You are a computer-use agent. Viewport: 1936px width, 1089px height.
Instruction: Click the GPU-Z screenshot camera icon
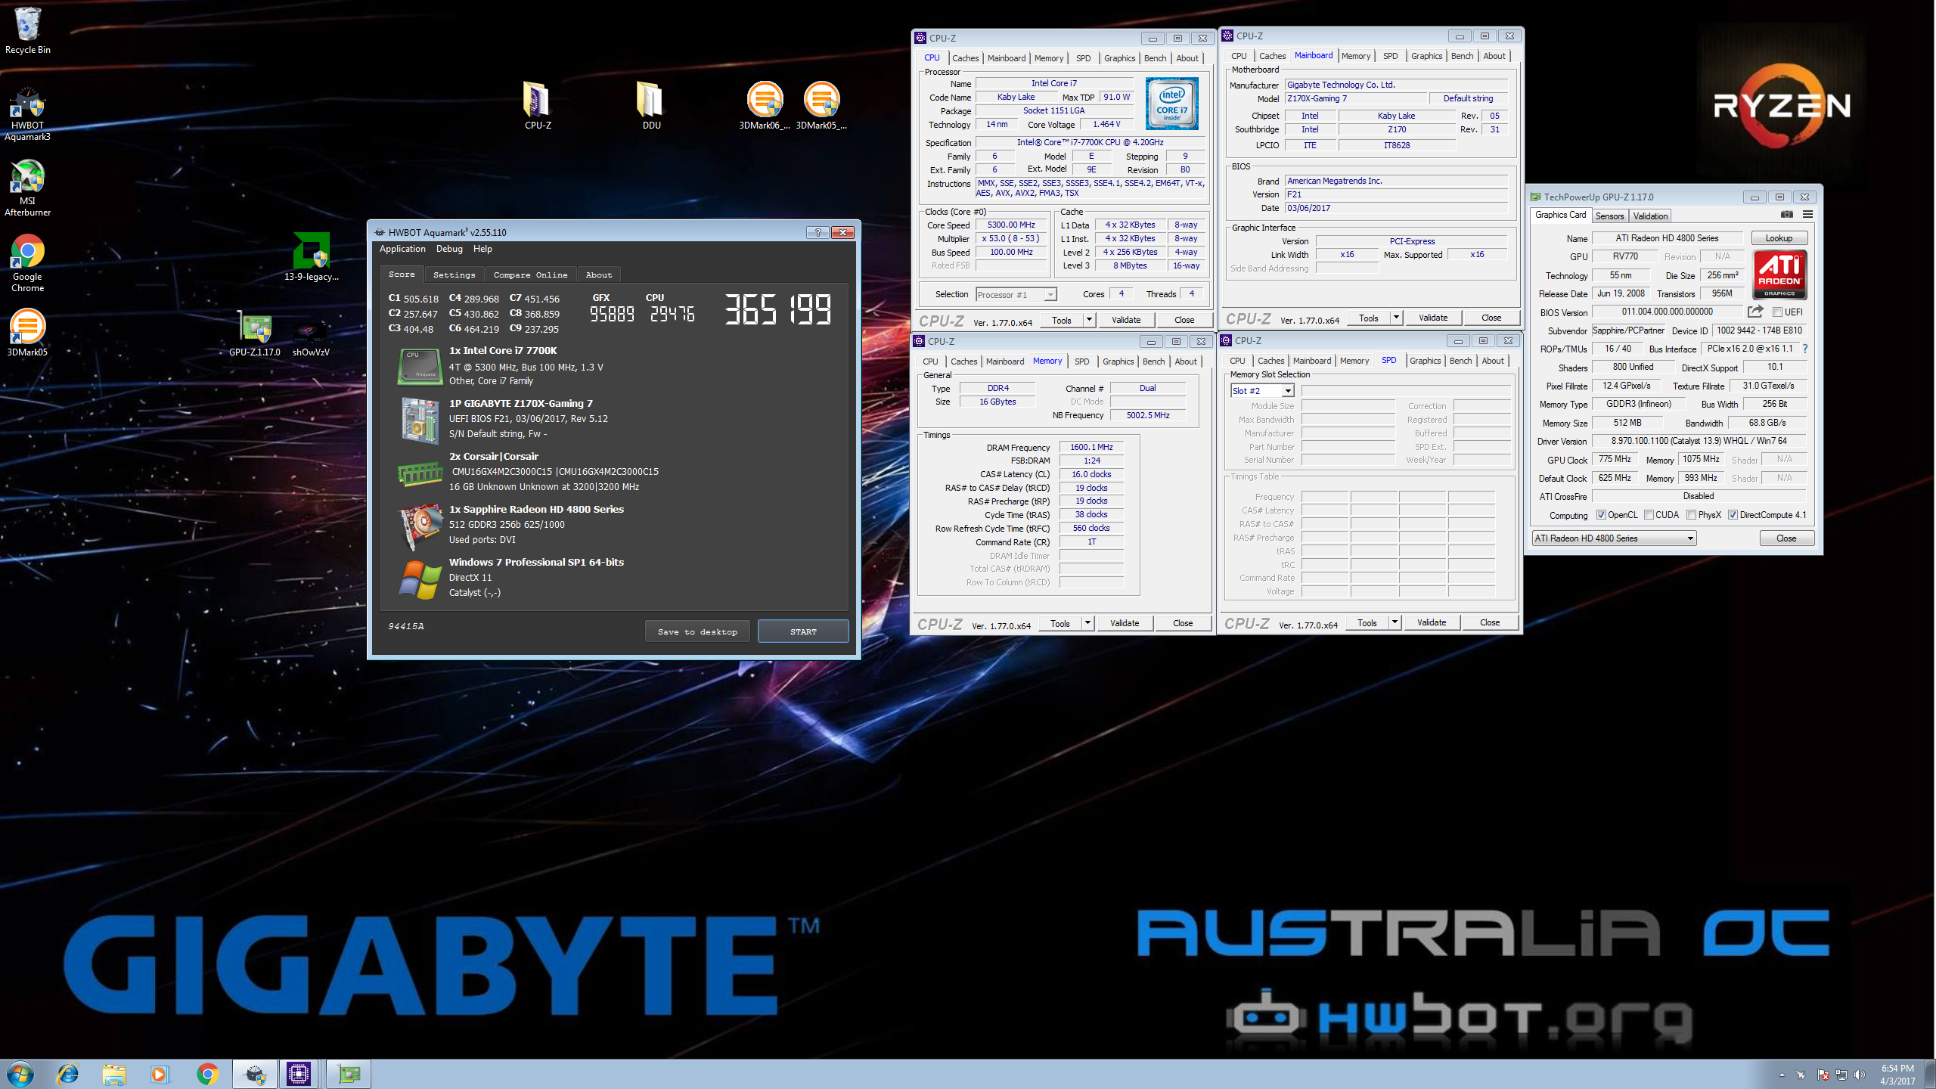coord(1786,215)
